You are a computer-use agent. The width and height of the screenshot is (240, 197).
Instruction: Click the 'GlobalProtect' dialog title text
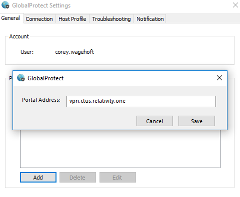tap(45, 78)
